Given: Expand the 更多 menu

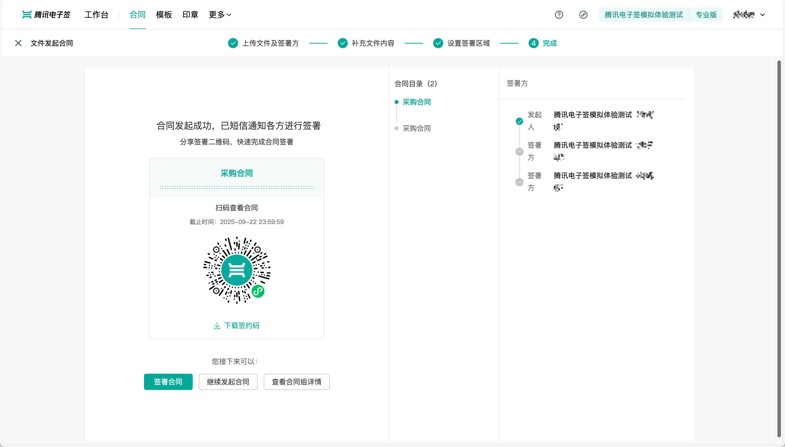Looking at the screenshot, I should click(x=220, y=15).
